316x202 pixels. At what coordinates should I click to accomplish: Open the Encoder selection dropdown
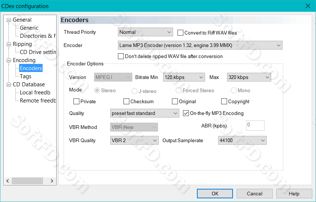pyautogui.click(x=200, y=45)
